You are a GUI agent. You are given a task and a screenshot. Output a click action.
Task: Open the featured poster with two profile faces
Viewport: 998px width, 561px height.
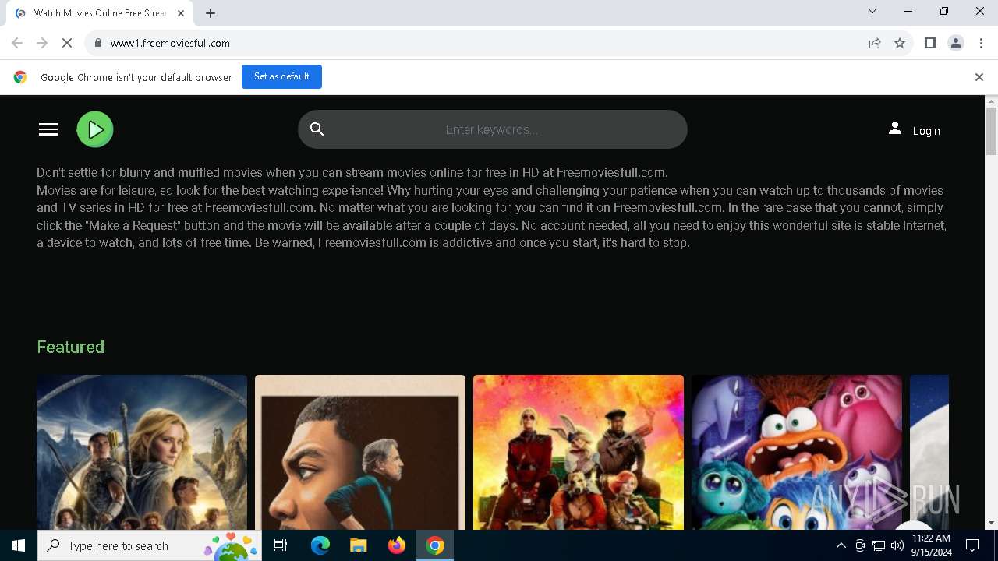(360, 452)
